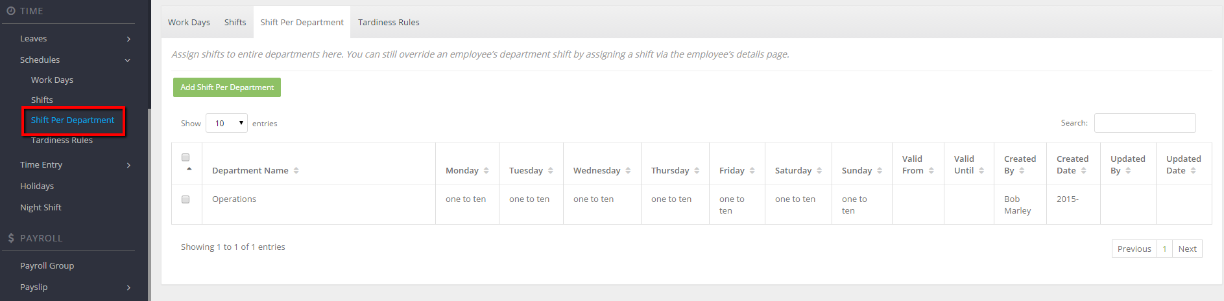Sort table by Tuesday column arrows
The image size is (1224, 301).
(x=550, y=171)
